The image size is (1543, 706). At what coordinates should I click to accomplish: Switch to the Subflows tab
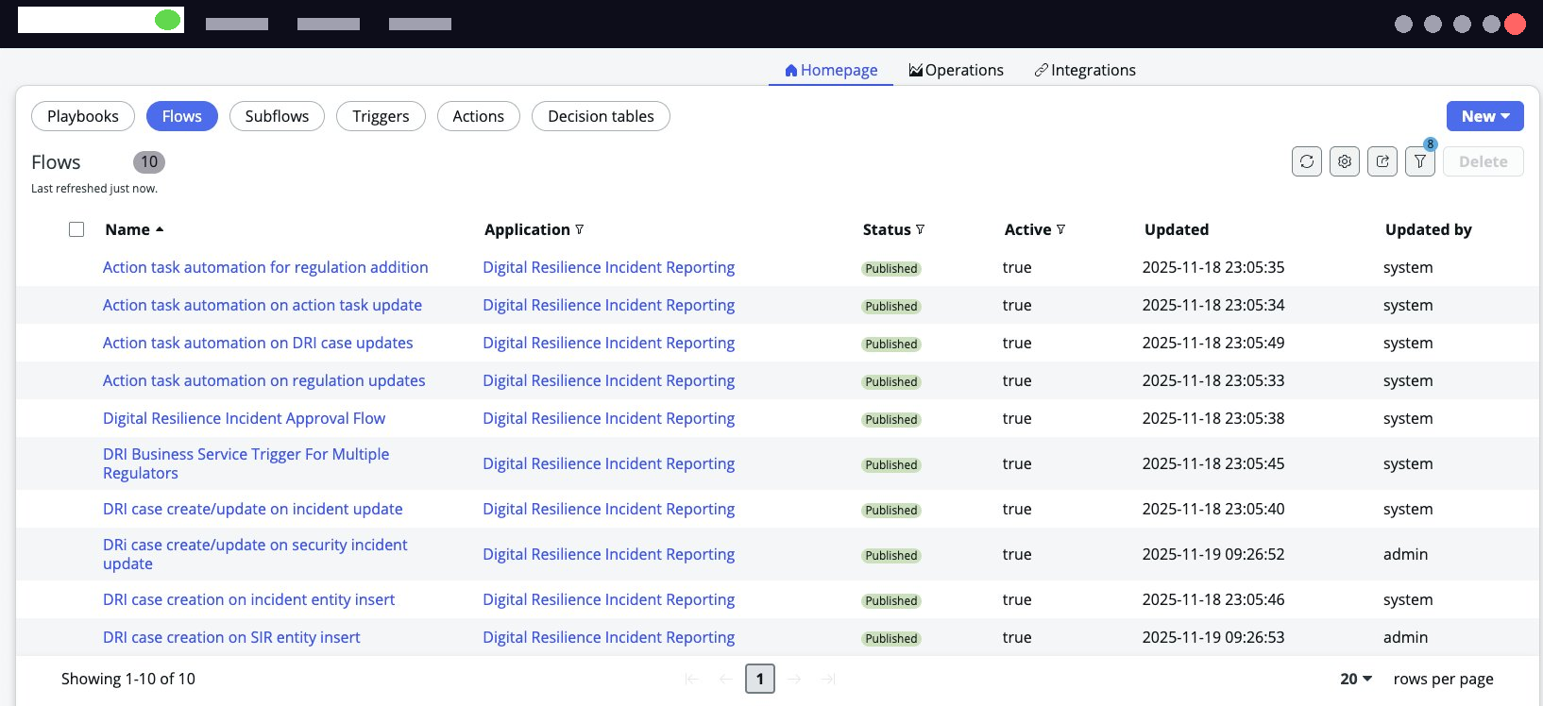277,116
